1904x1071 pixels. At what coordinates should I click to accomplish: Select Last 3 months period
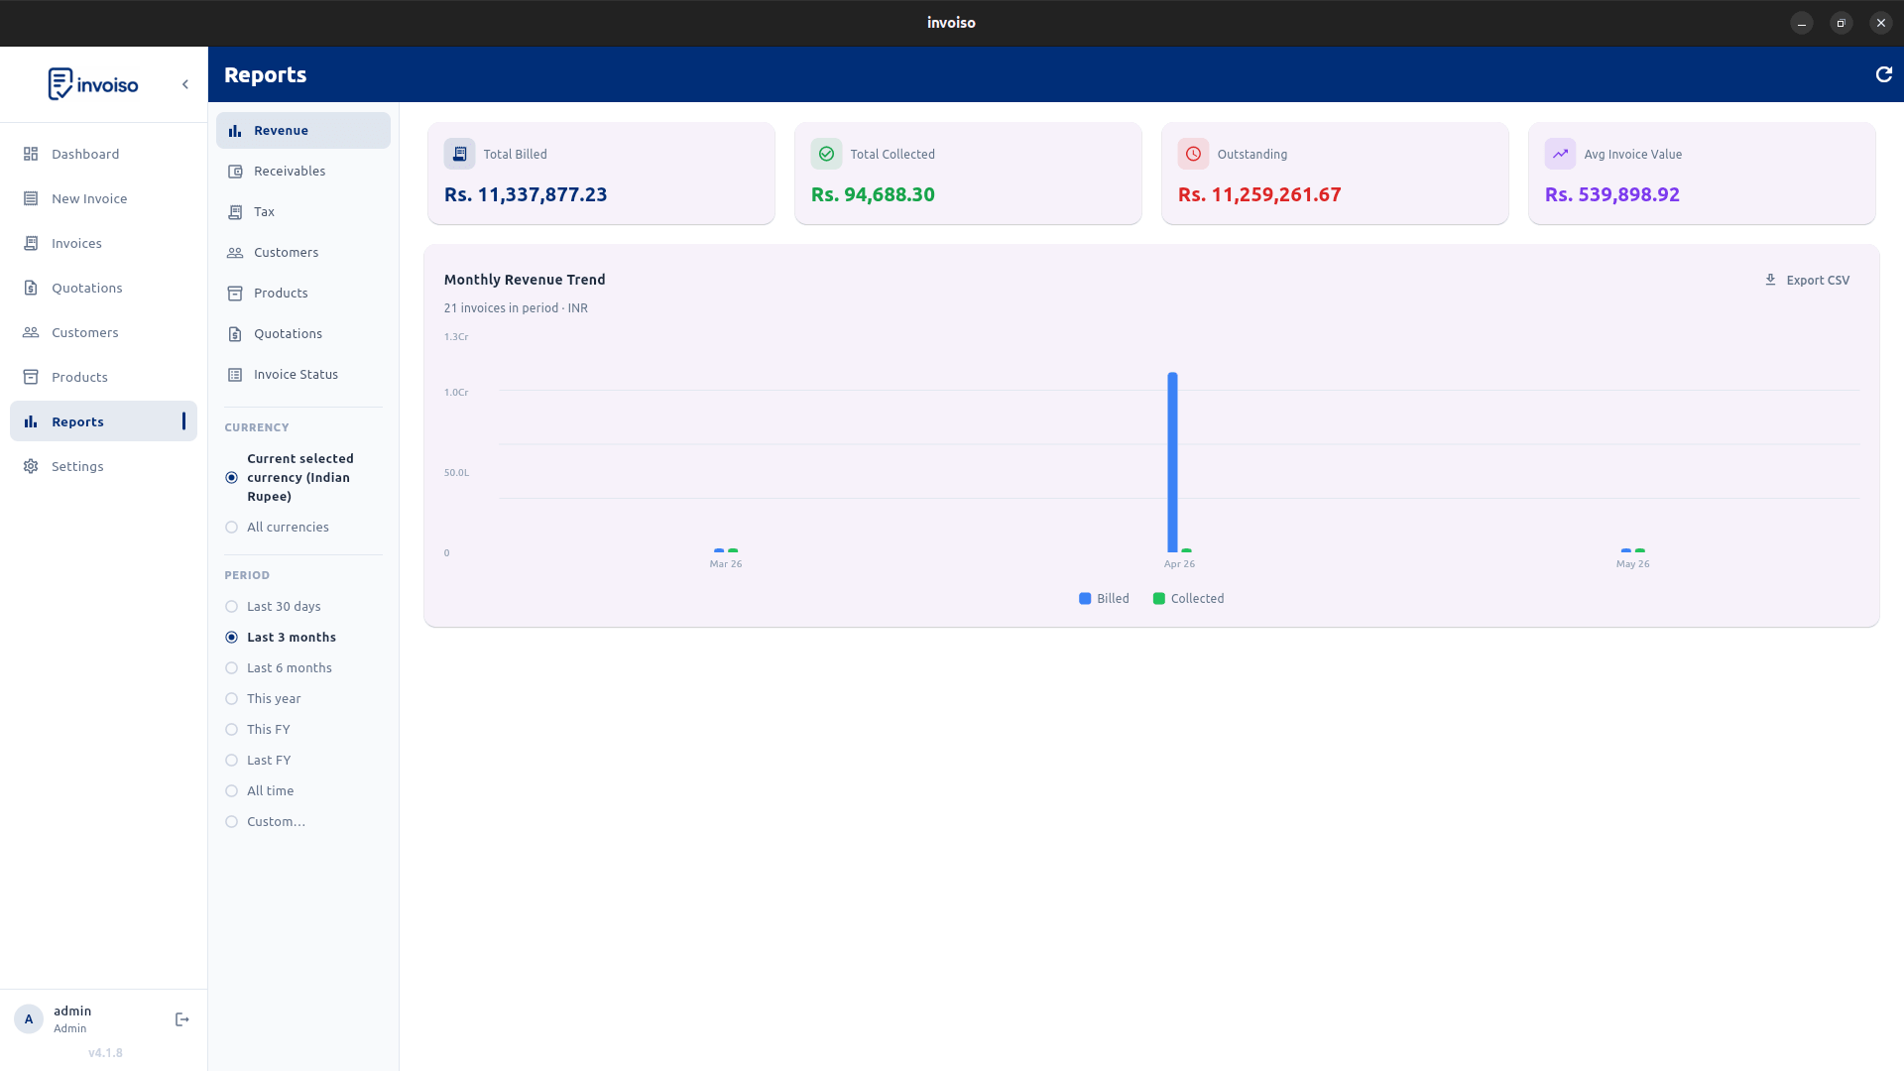point(231,638)
